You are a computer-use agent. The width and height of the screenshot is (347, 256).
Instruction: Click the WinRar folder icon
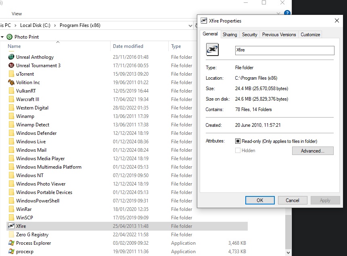[11, 209]
